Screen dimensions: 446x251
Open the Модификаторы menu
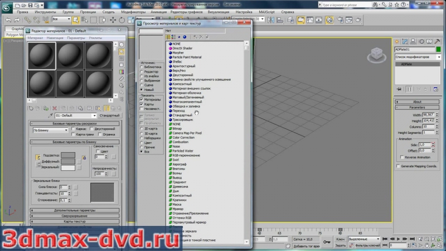point(133,12)
